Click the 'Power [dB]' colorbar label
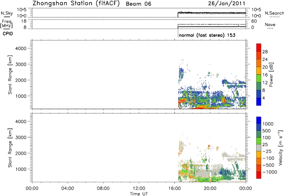The height and width of the screenshot is (196, 284). click(x=271, y=75)
